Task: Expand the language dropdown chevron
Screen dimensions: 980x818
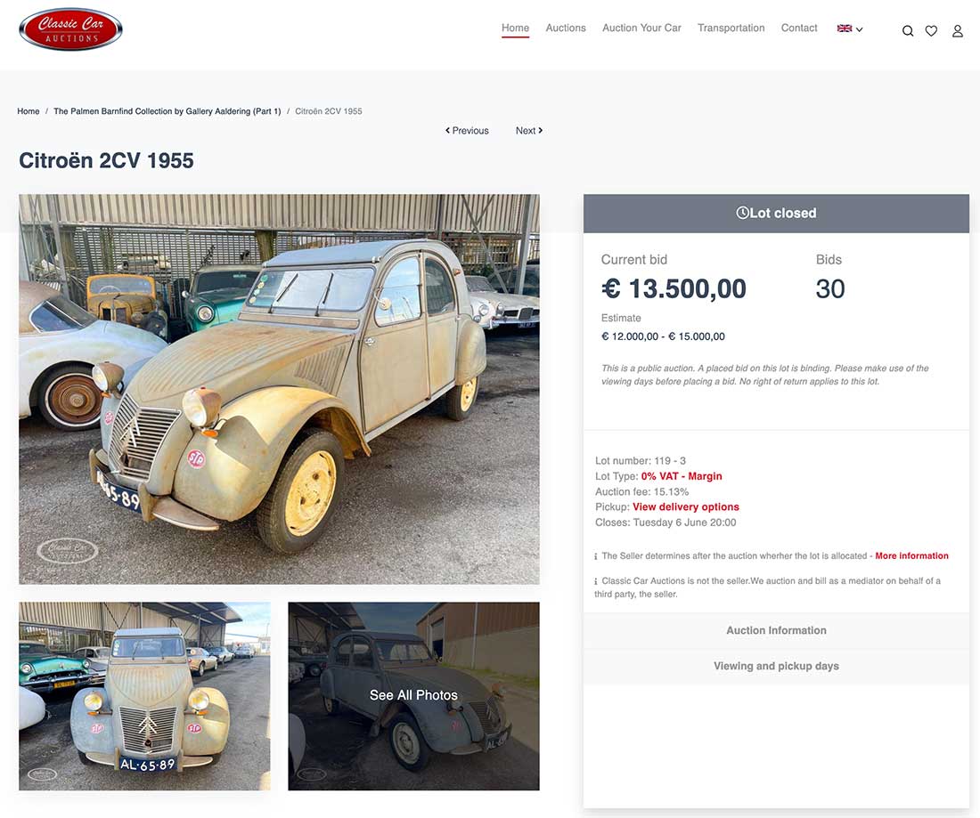Action: coord(860,29)
